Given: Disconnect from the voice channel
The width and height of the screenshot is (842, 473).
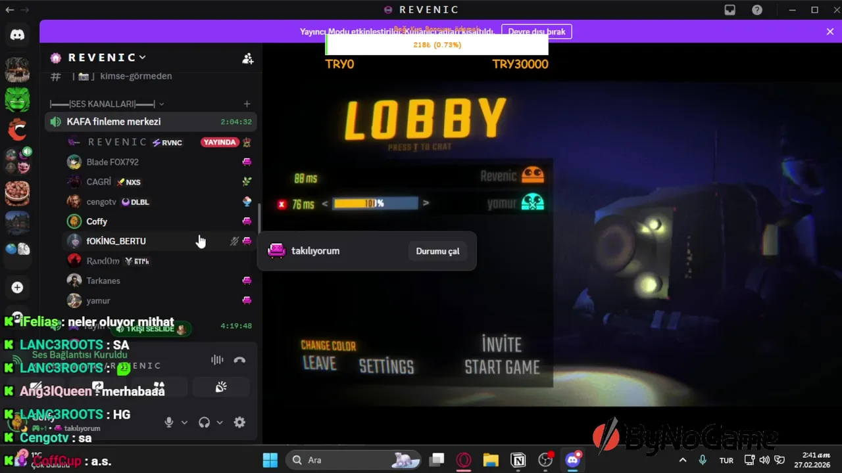Looking at the screenshot, I should (x=239, y=360).
